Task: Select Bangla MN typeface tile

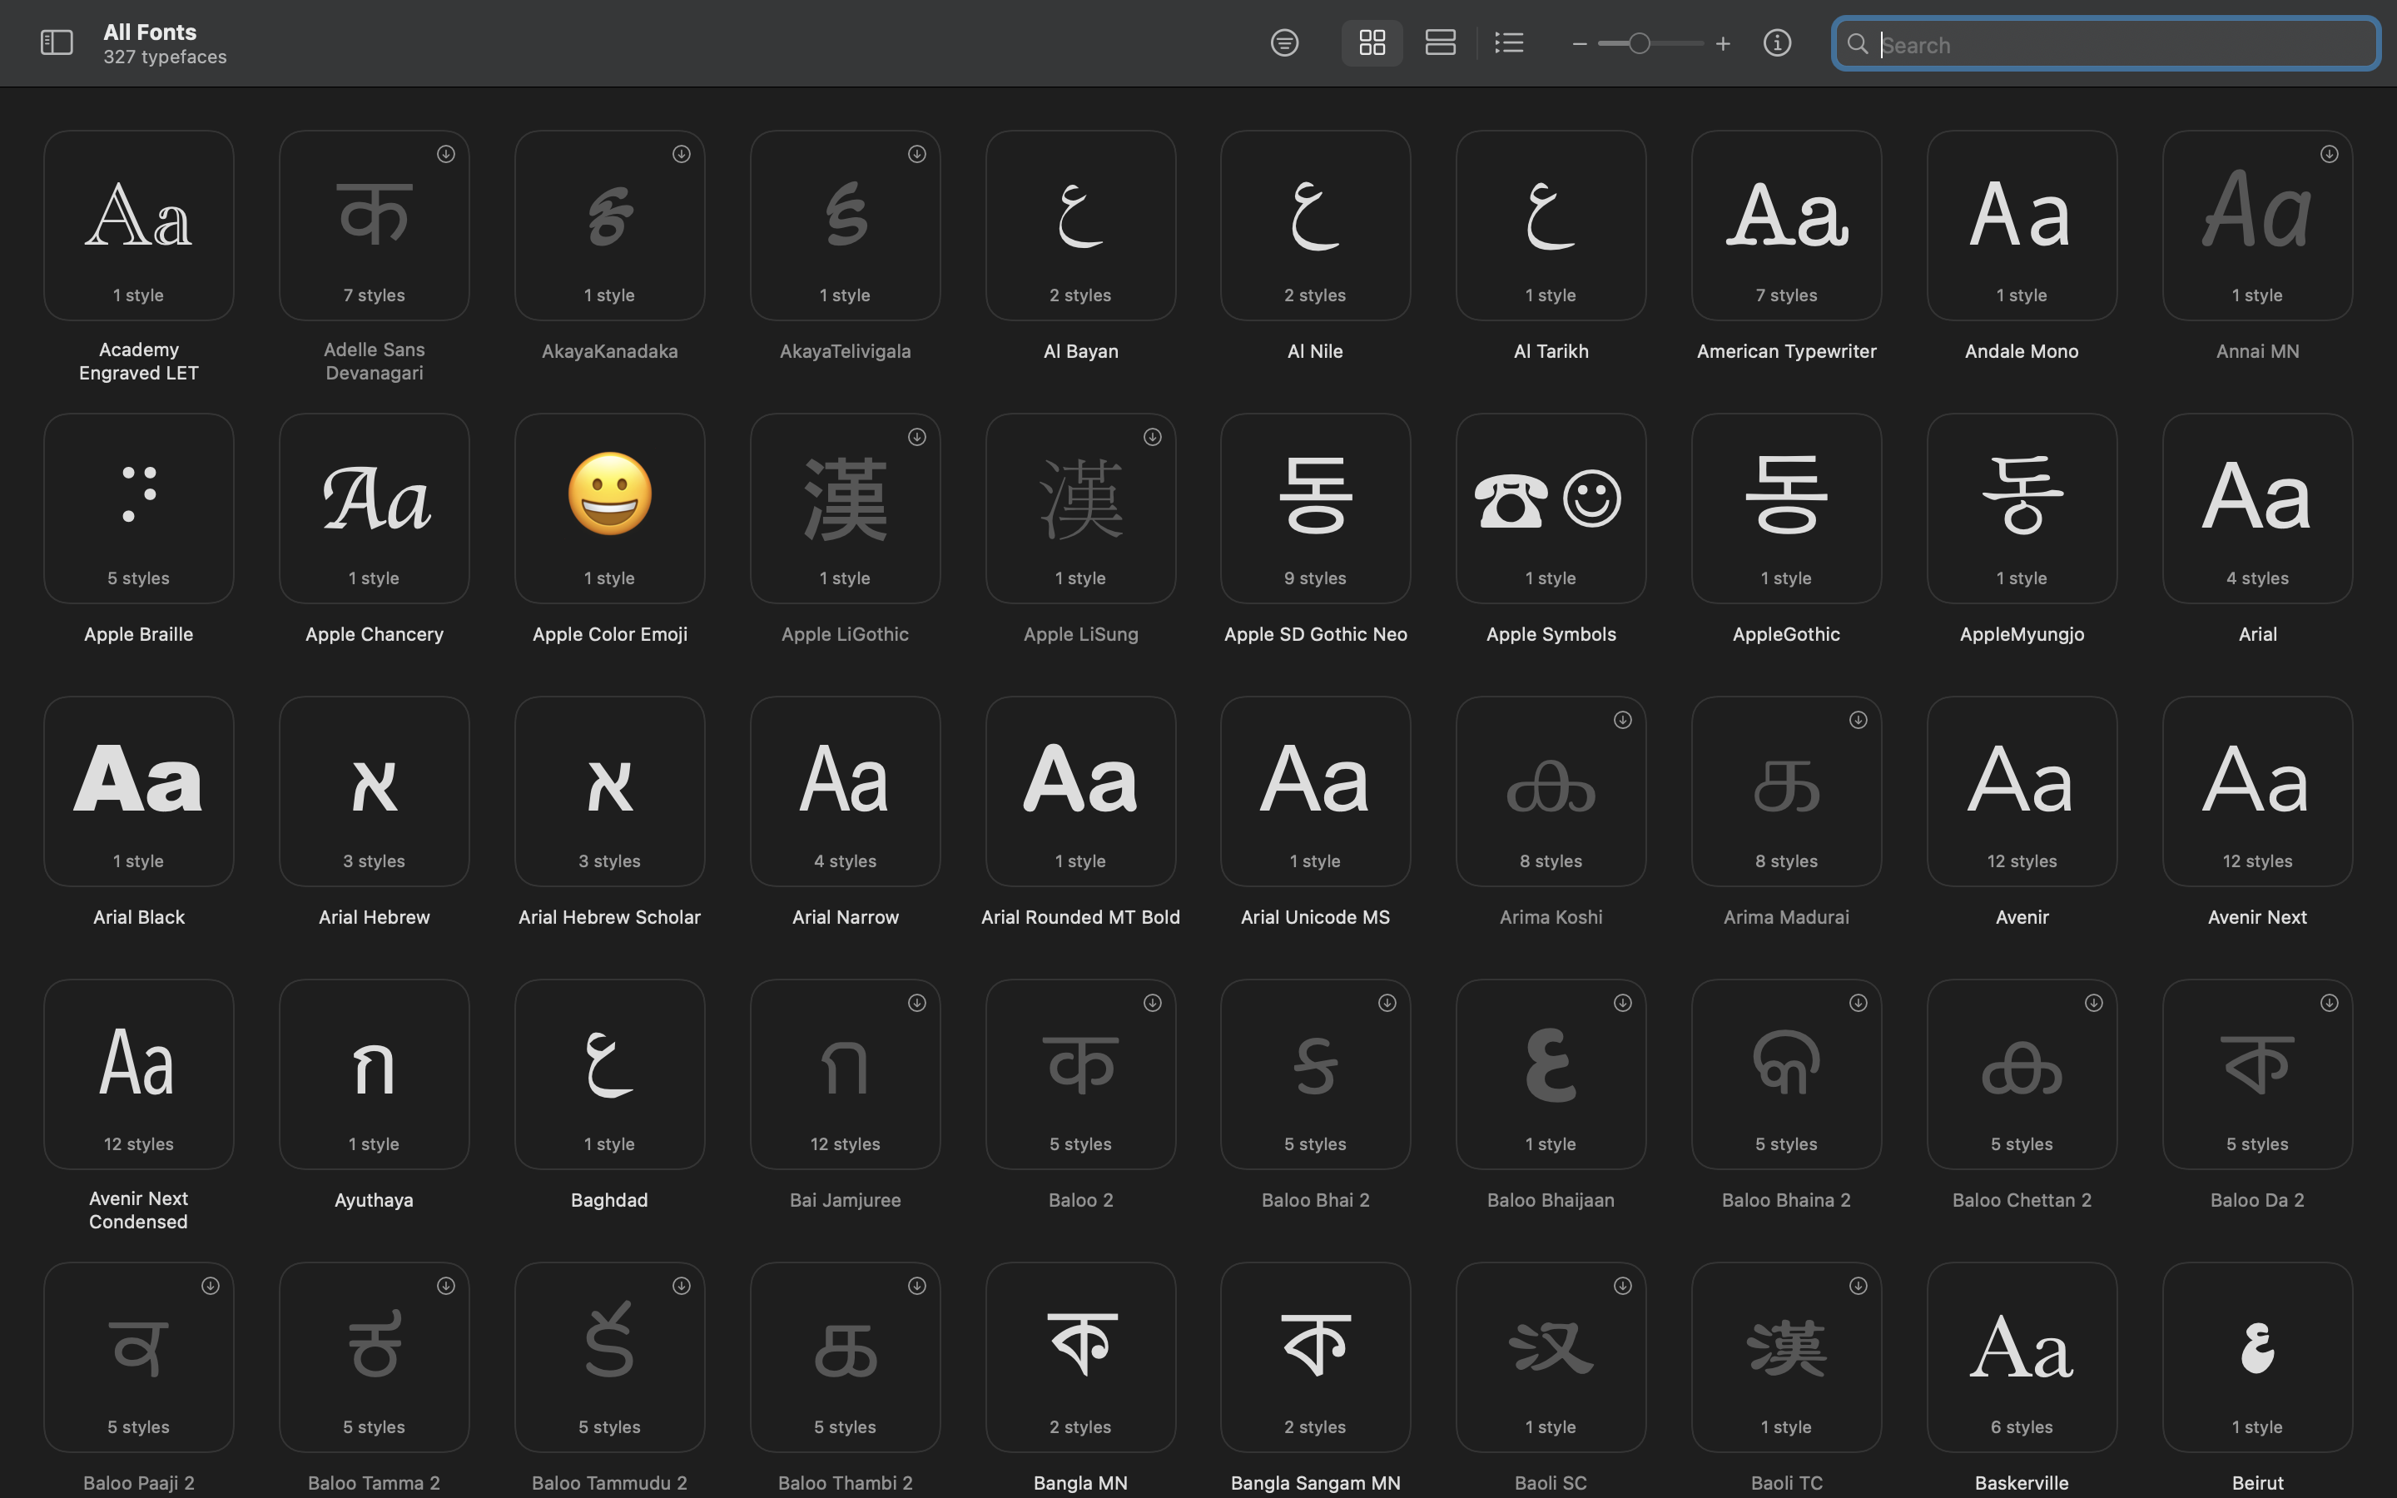Action: (x=1080, y=1357)
